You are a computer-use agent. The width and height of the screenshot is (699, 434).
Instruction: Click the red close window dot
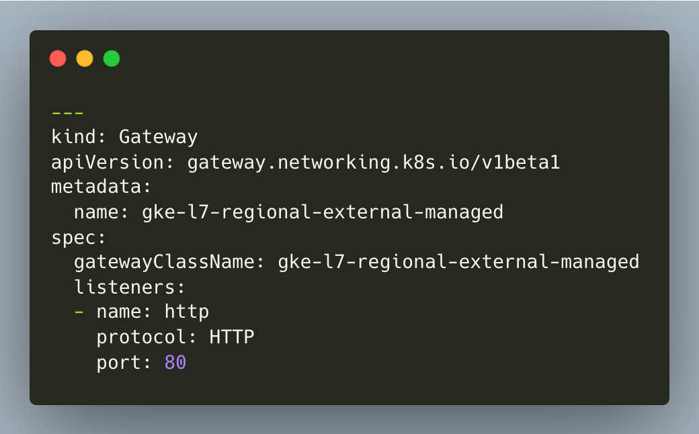tap(58, 58)
